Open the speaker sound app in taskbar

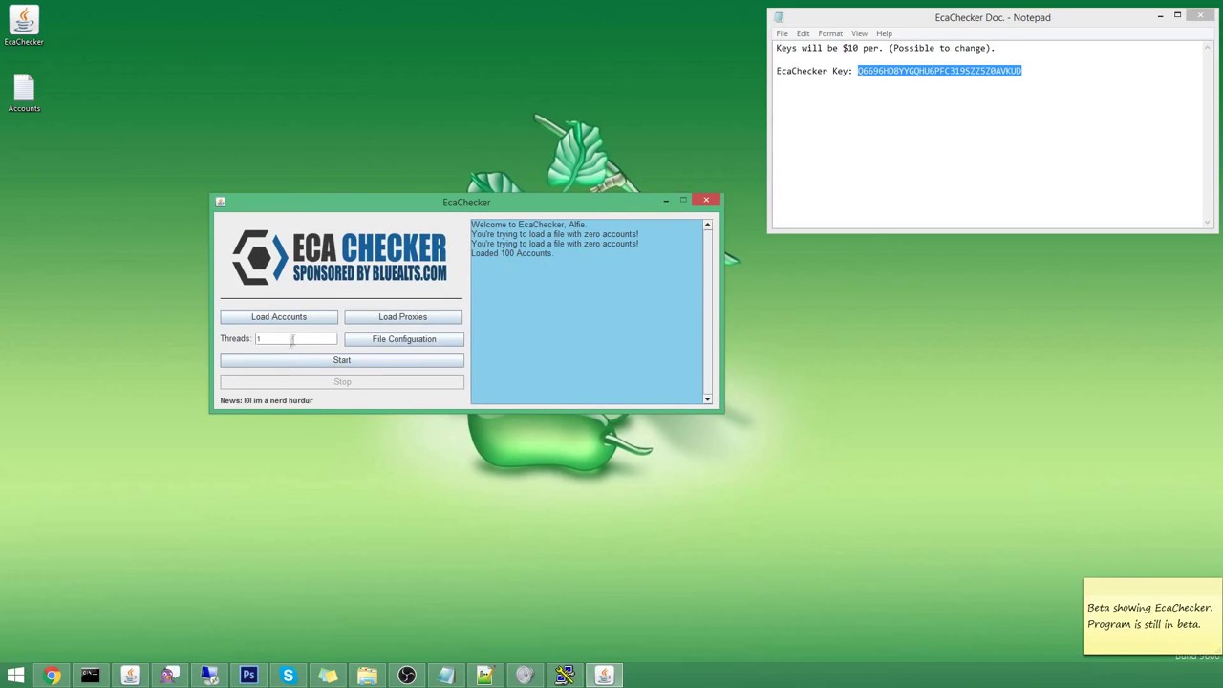coord(525,676)
